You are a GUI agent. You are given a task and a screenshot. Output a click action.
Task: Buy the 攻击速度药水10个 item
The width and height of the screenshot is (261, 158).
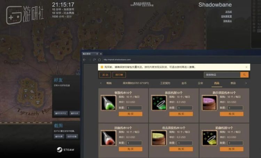181,149
